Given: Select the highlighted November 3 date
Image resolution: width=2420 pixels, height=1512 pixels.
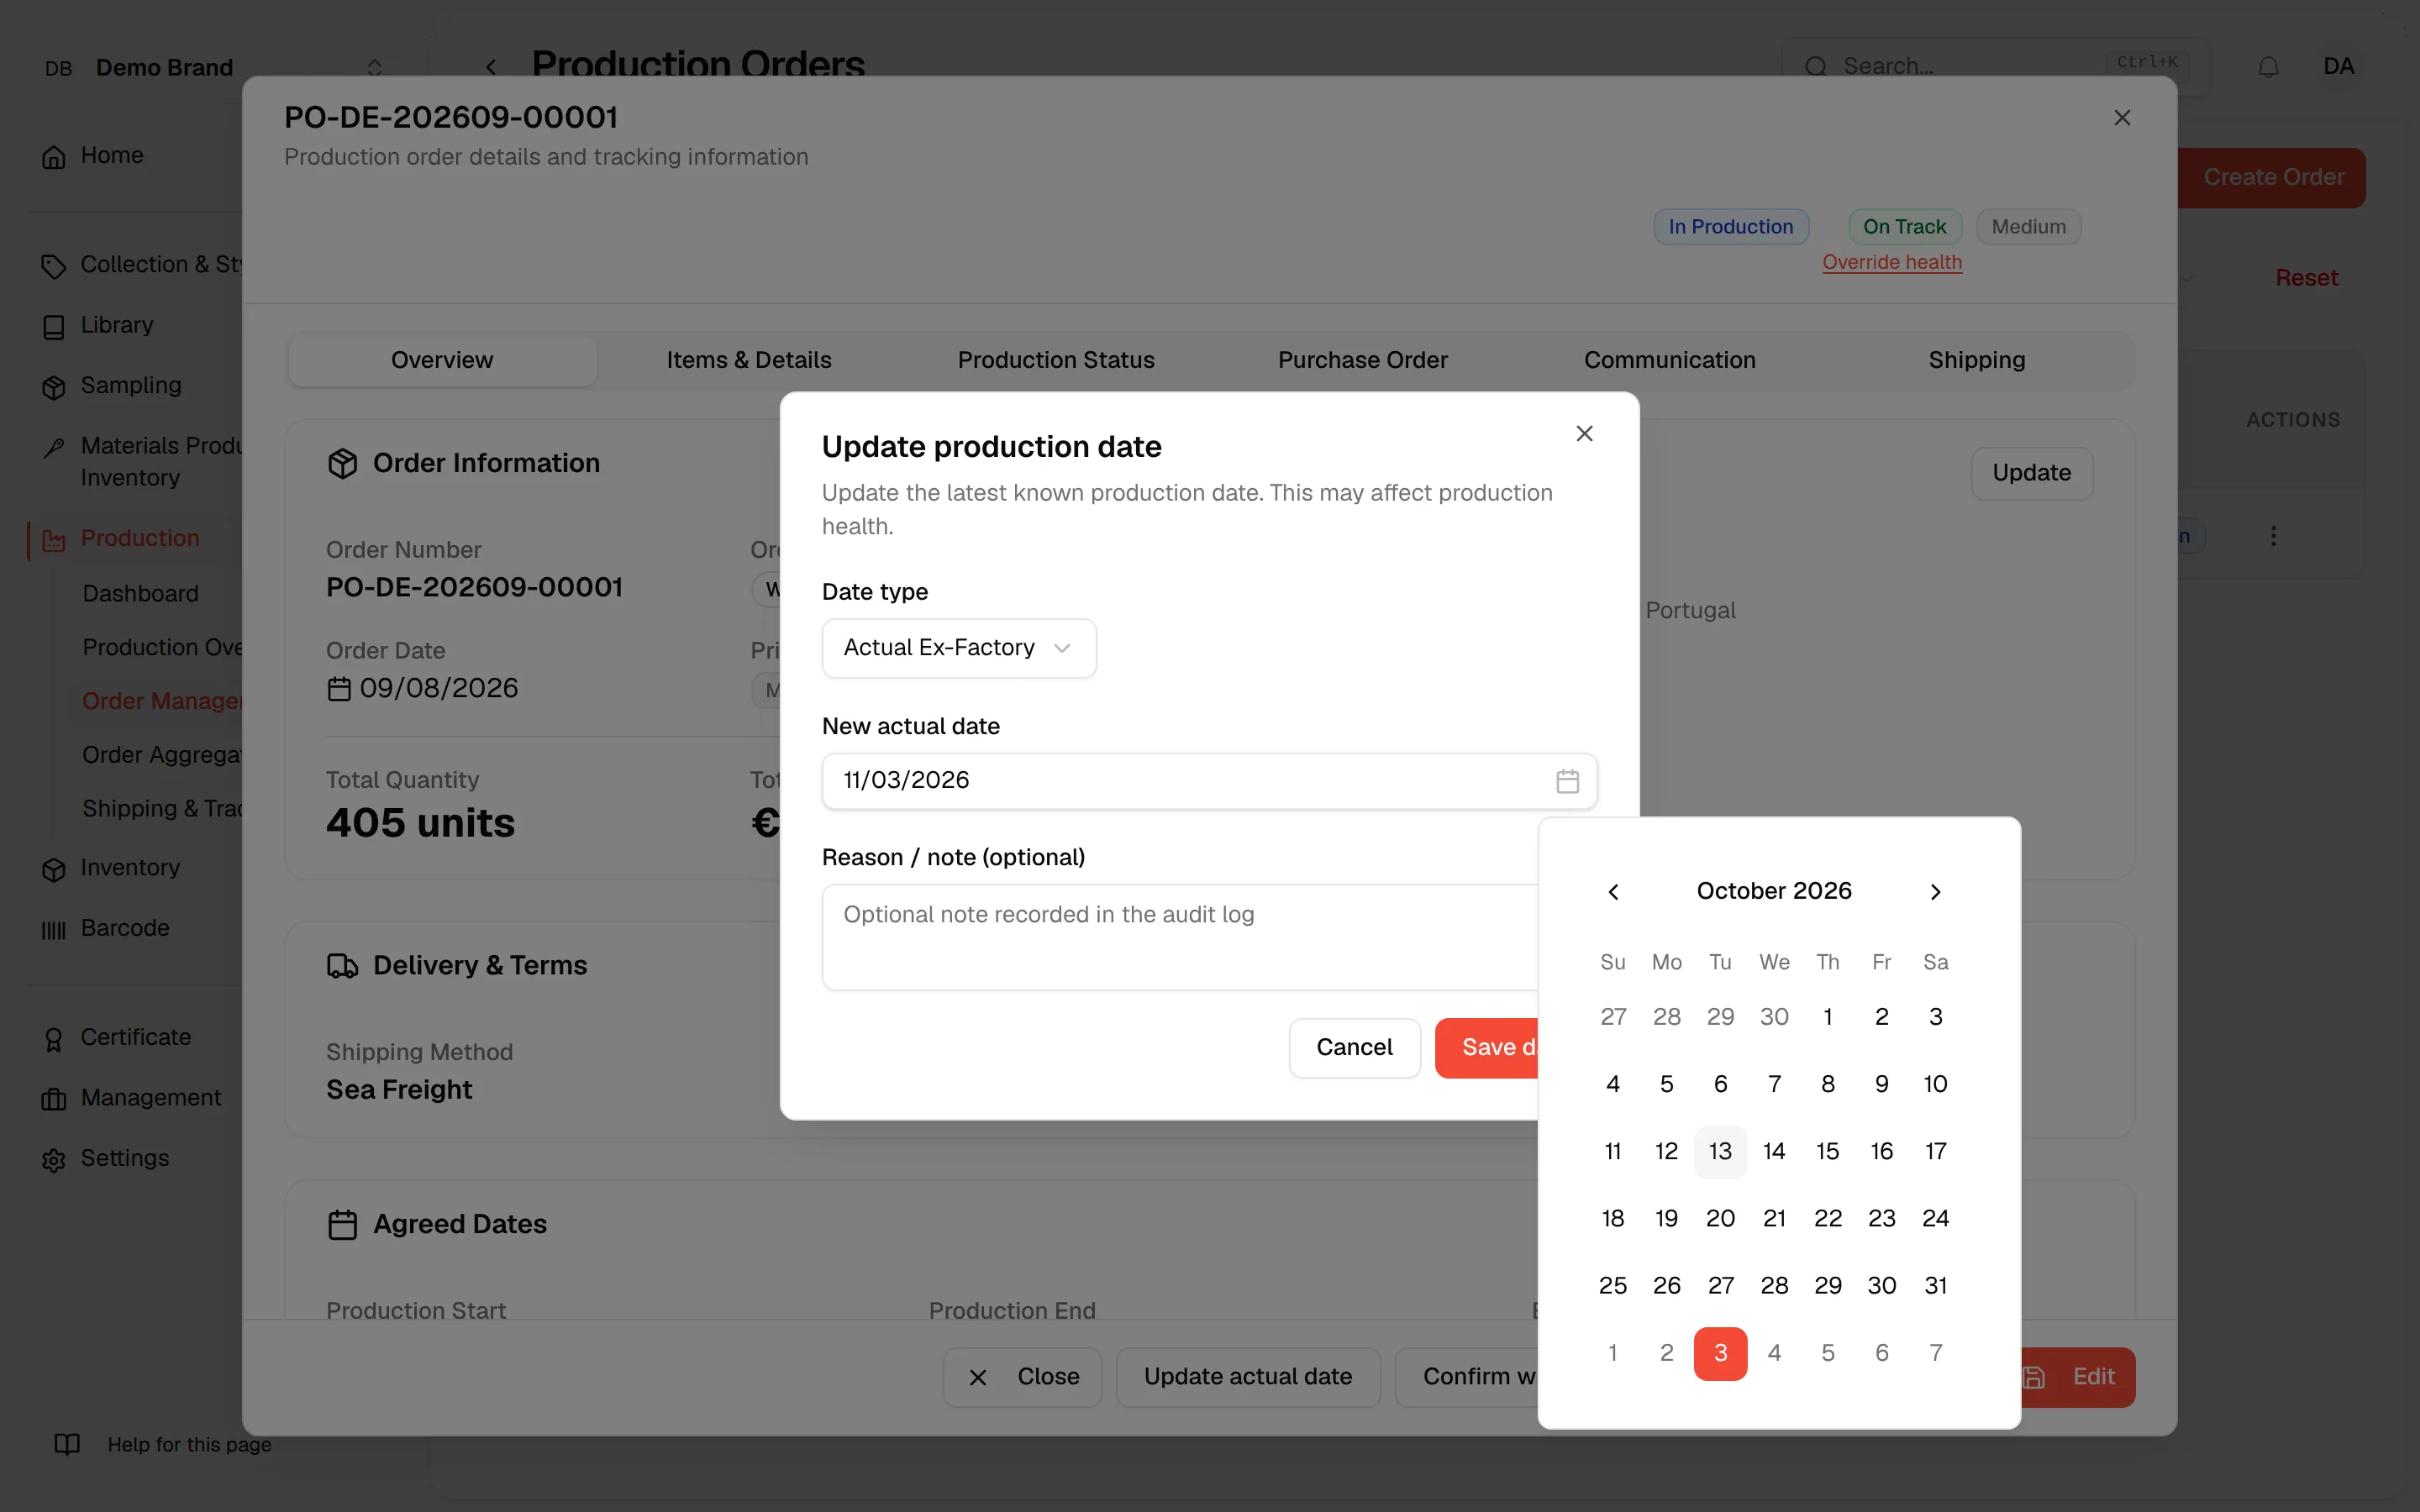Looking at the screenshot, I should click(1720, 1353).
